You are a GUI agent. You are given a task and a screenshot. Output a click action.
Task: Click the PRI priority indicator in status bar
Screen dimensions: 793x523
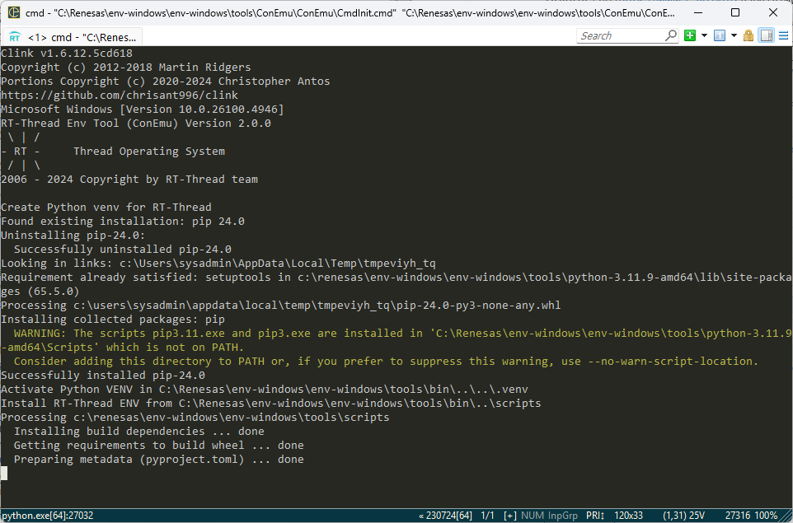pyautogui.click(x=595, y=515)
